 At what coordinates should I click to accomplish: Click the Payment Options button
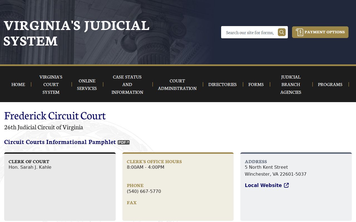coord(320,32)
